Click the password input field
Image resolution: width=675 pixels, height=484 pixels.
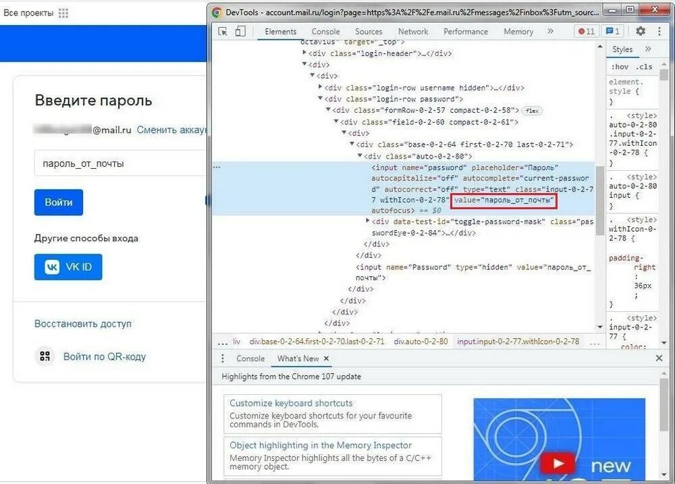[x=121, y=163]
